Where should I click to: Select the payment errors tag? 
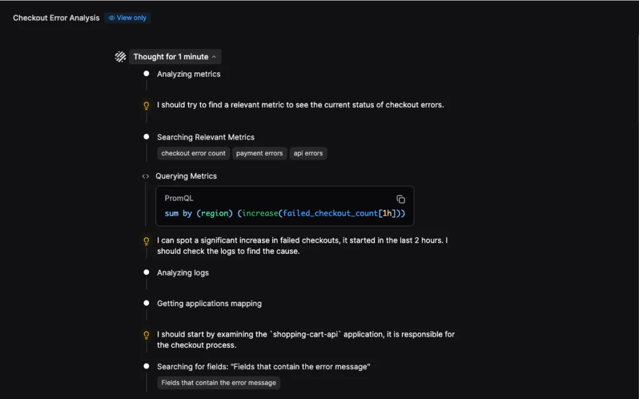(260, 153)
